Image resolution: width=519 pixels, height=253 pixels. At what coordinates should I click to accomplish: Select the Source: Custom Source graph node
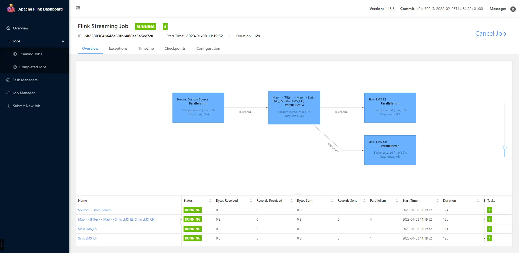(x=198, y=107)
